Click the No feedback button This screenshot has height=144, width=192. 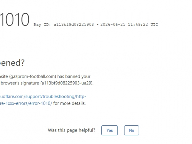tap(132, 130)
